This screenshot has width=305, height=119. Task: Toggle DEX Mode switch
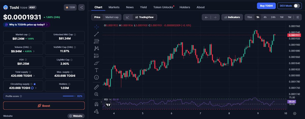(x=297, y=6)
